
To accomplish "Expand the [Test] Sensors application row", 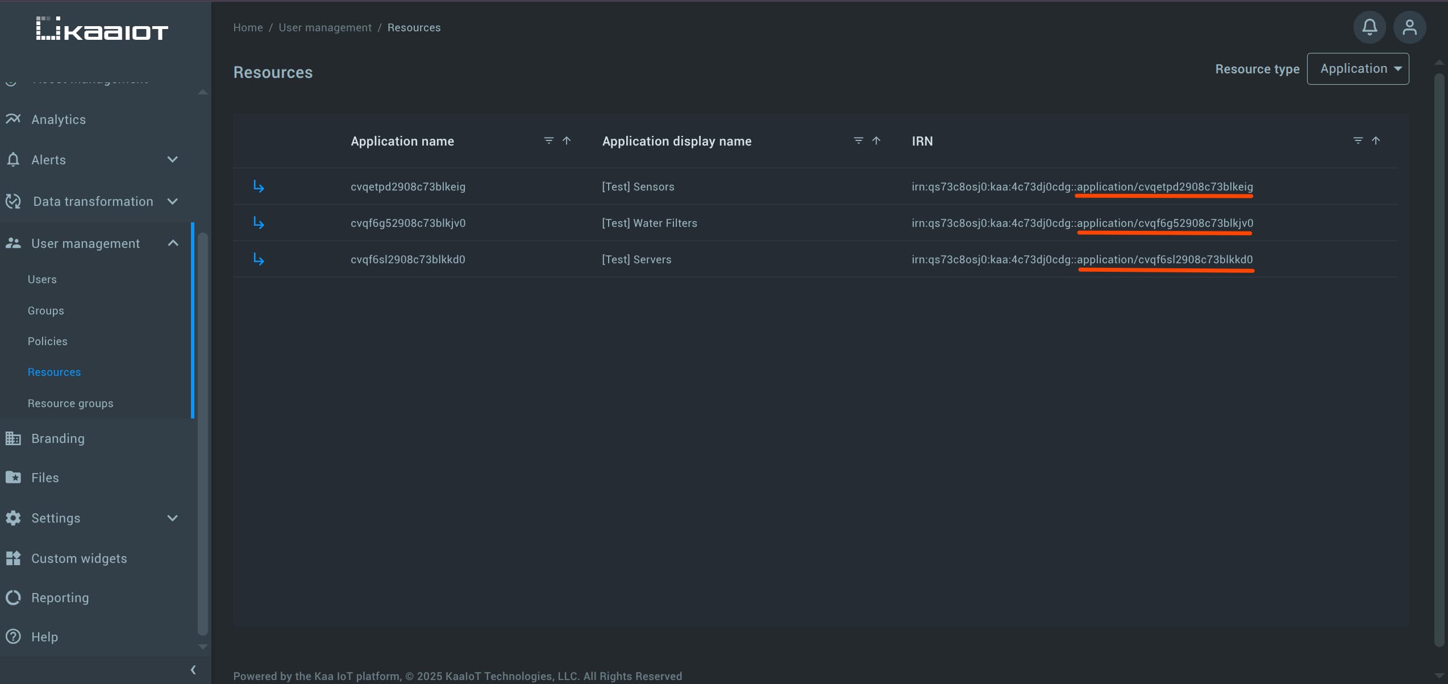I will pyautogui.click(x=259, y=186).
